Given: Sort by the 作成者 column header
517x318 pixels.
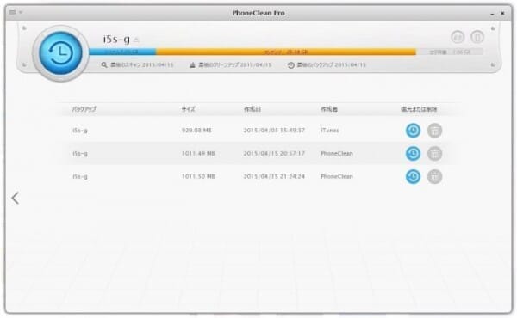Looking at the screenshot, I should pos(329,109).
